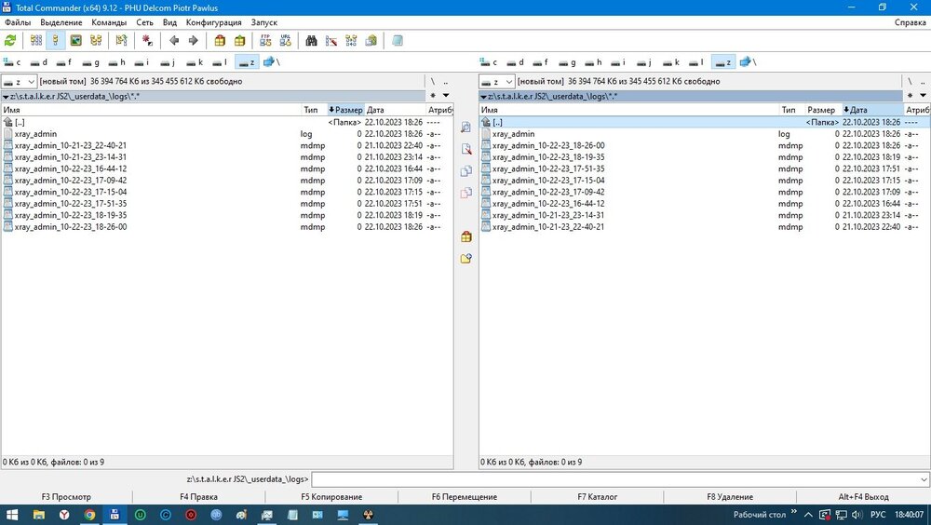Open right panel drive dropdown list

pyautogui.click(x=496, y=82)
